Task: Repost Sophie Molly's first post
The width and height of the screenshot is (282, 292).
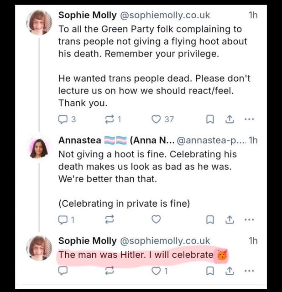Action: pos(109,120)
